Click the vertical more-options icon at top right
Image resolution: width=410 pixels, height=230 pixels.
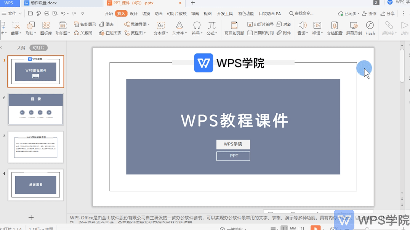403,13
